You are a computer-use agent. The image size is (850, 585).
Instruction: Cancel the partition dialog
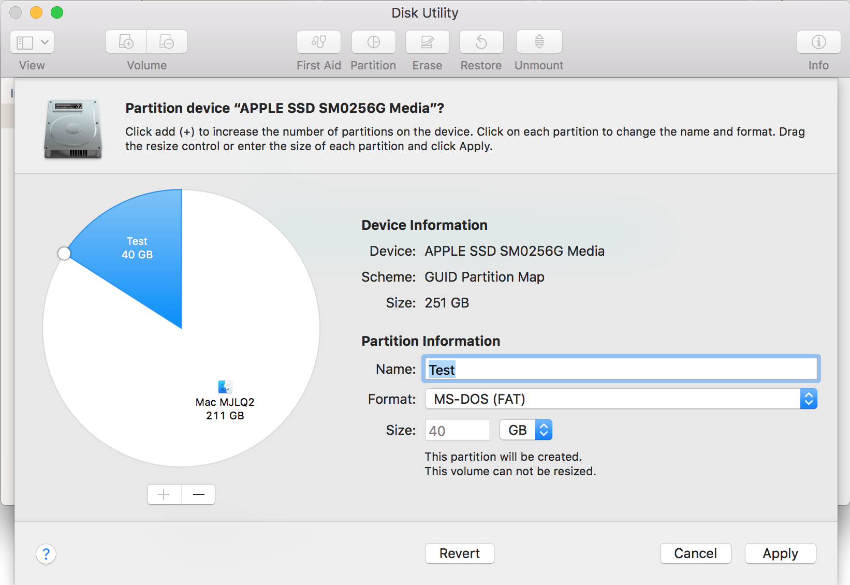pyautogui.click(x=696, y=553)
